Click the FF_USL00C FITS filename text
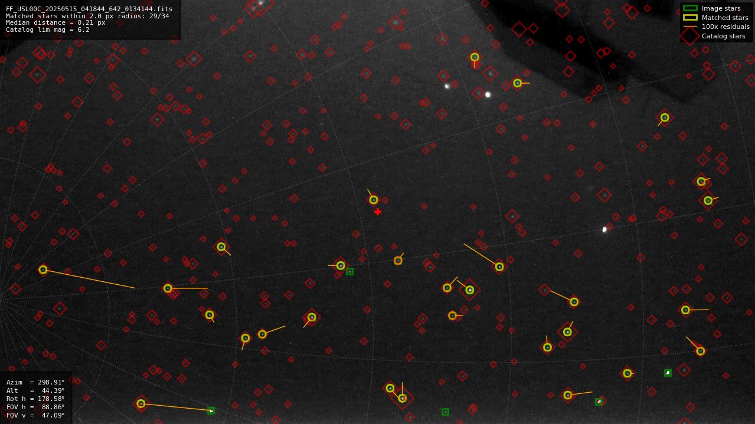Viewport: 755px width, 424px height. pos(89,9)
